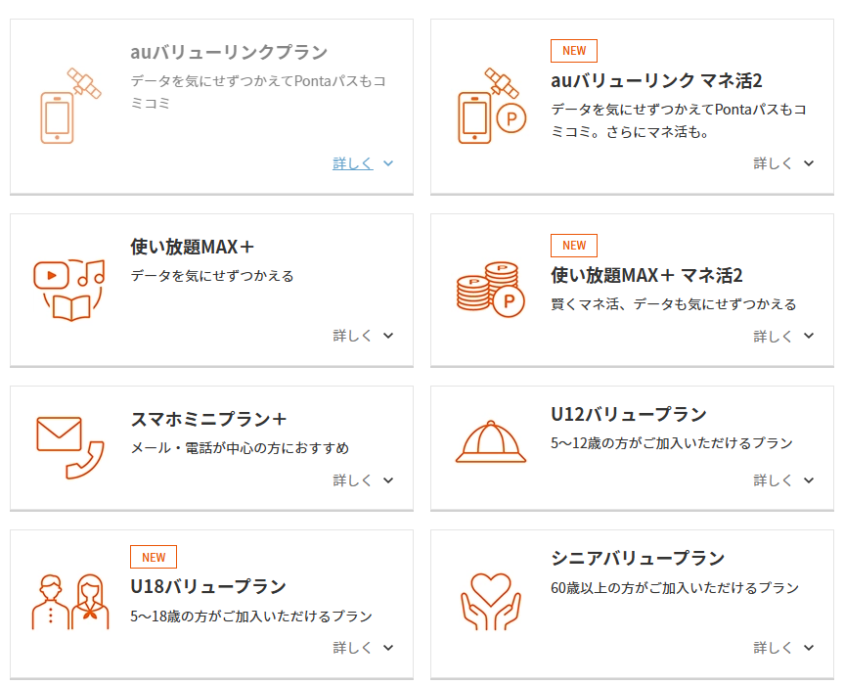Expand 詳しく for auバリューリンクプラン
This screenshot has height=685, width=844.
click(x=363, y=163)
